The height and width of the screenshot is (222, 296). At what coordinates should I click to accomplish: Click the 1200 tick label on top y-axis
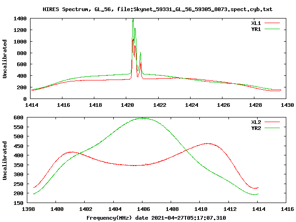click(x=20, y=30)
